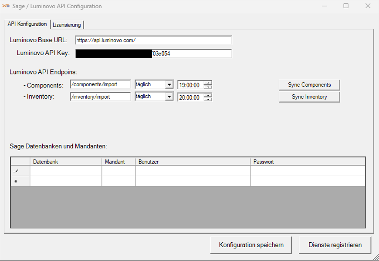379x261 pixels.
Task: Click the Luminovo API Key field
Action: [152, 54]
